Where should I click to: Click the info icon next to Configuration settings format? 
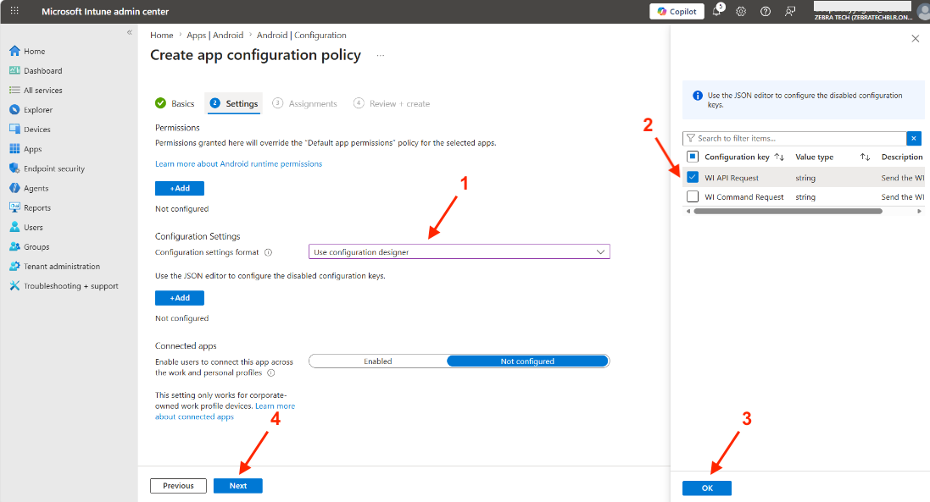(x=268, y=252)
